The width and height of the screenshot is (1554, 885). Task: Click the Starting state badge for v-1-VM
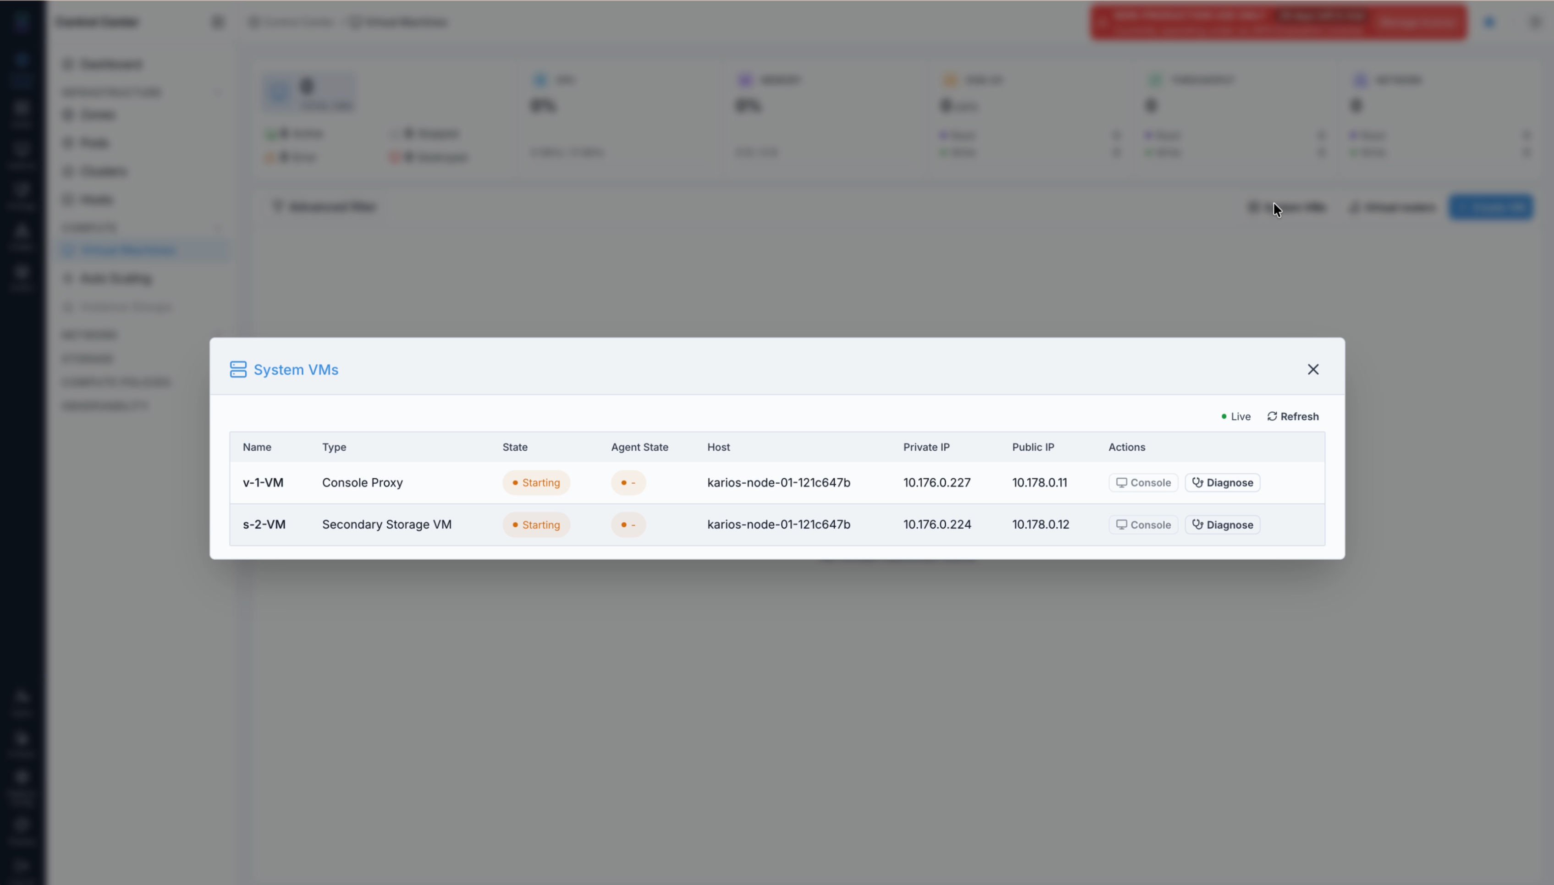[536, 483]
